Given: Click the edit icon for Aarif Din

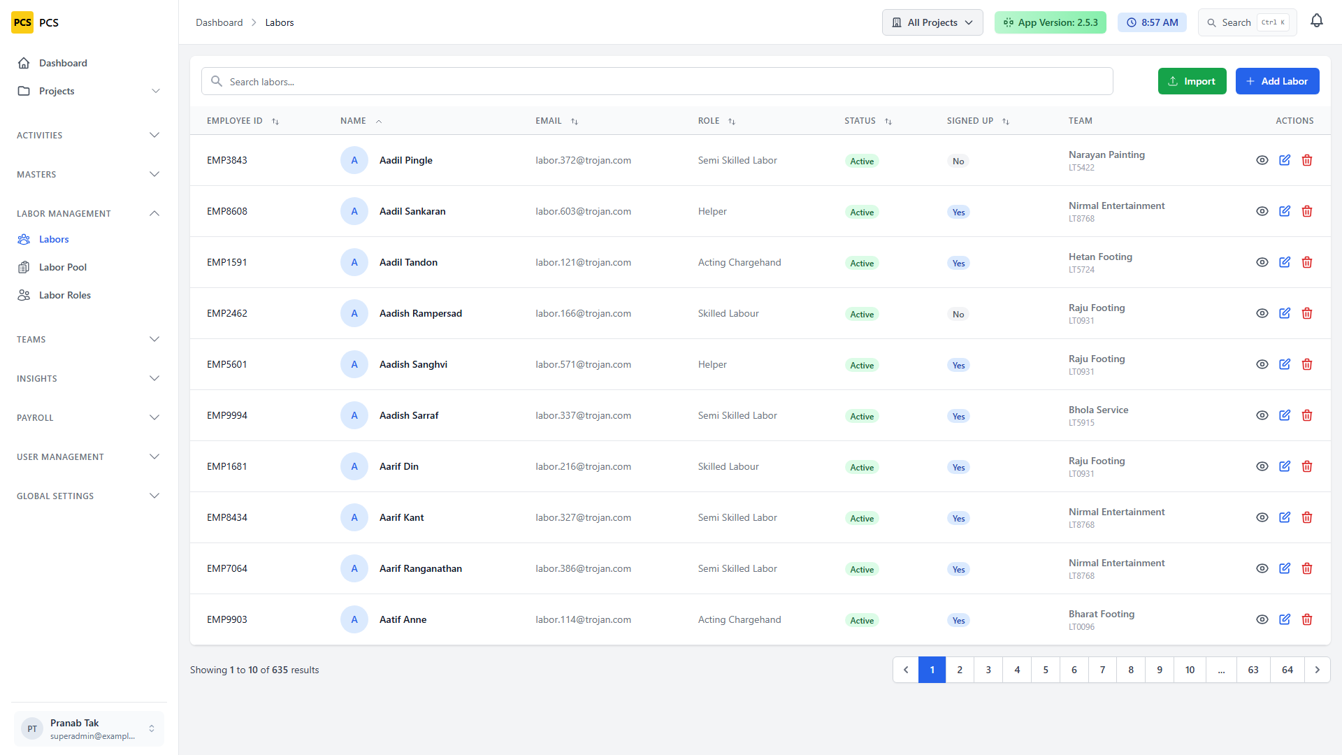Looking at the screenshot, I should [1285, 466].
